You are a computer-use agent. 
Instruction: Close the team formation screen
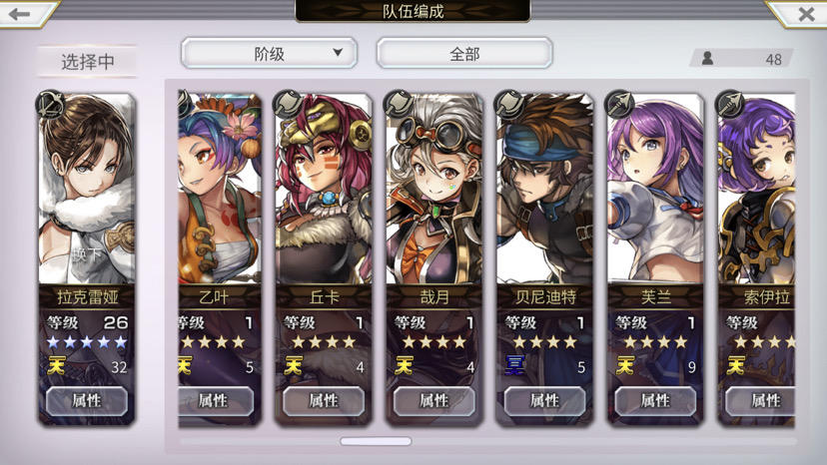pyautogui.click(x=805, y=14)
